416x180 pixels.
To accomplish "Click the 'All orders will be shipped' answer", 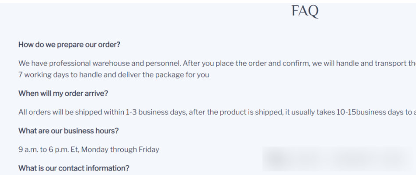I will (x=217, y=112).
